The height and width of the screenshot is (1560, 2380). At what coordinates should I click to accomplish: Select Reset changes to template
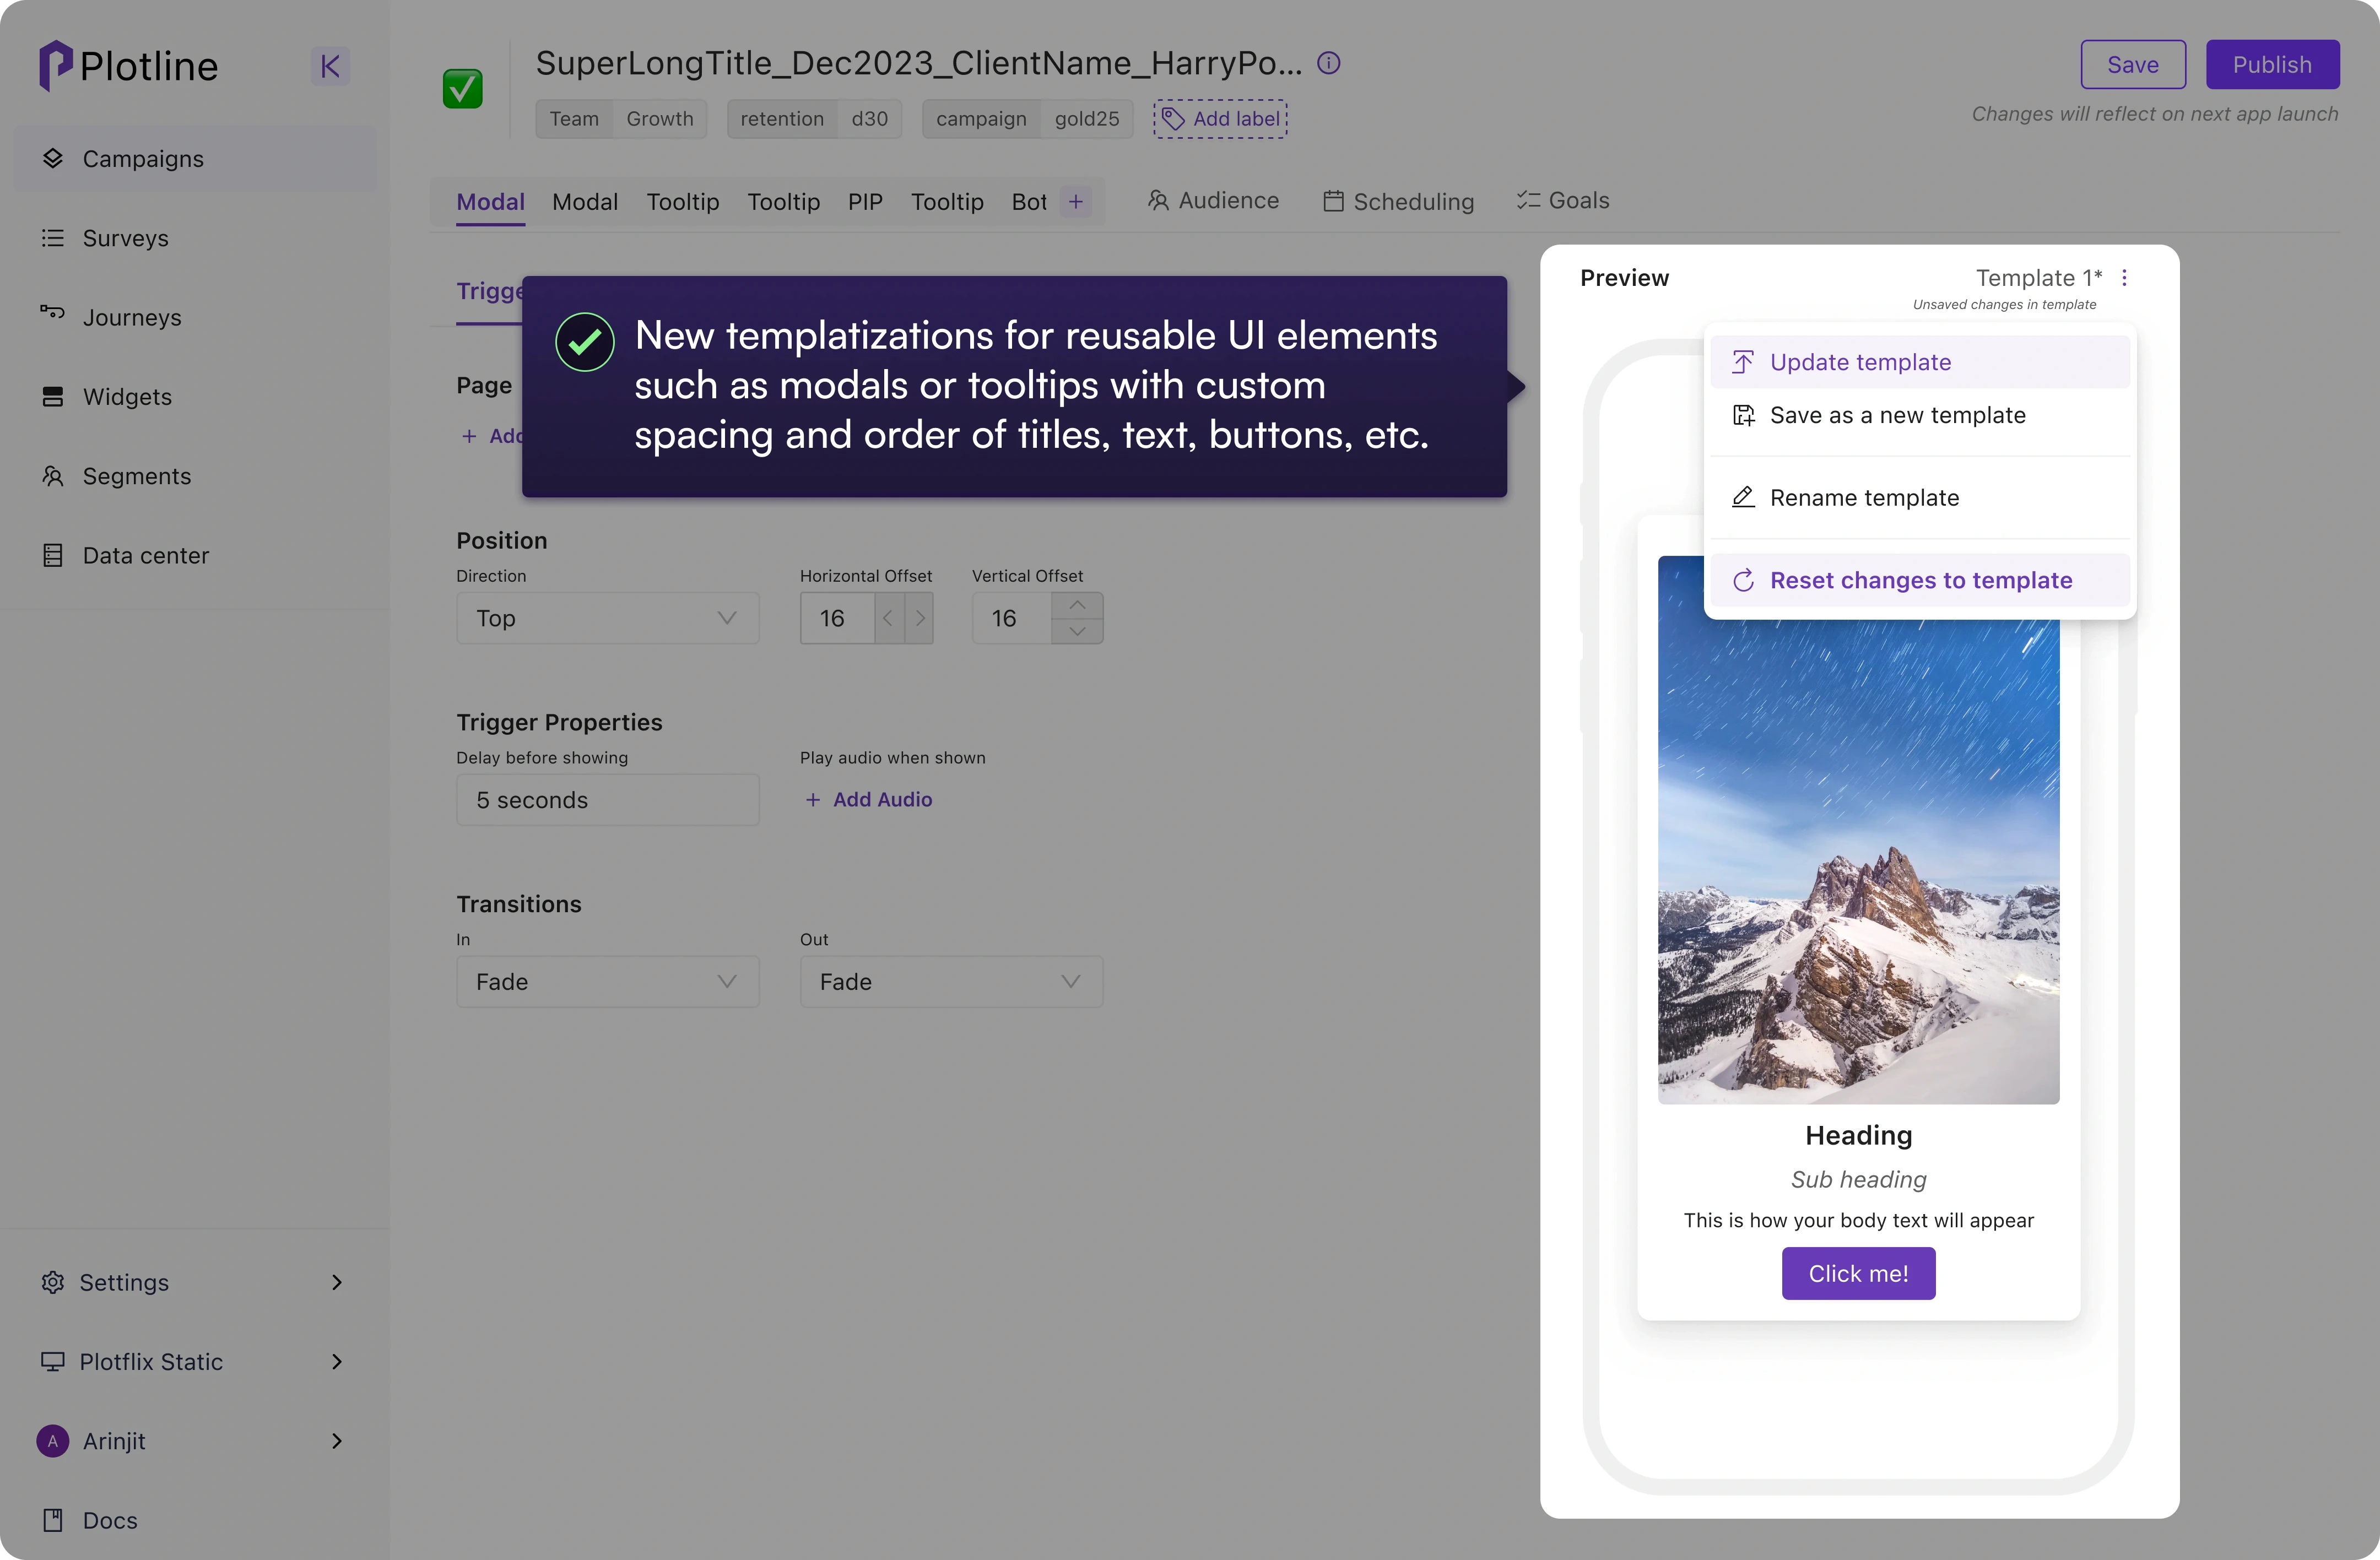[x=1920, y=580]
